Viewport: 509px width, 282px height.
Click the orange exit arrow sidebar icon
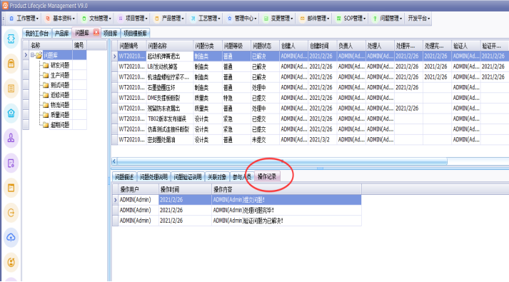point(11,213)
